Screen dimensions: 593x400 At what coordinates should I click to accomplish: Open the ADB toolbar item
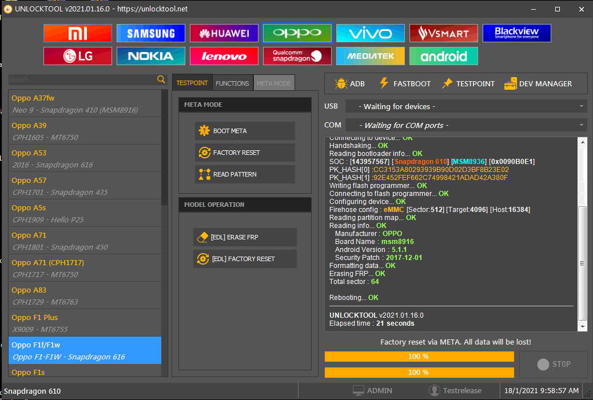point(350,83)
